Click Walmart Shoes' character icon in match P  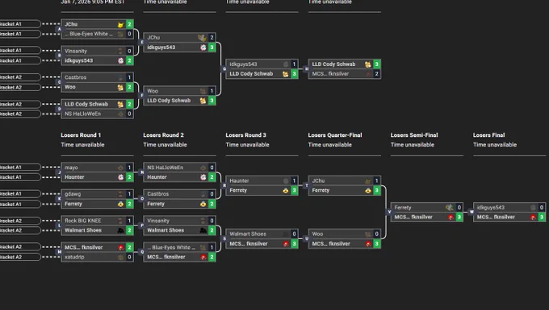(x=203, y=230)
